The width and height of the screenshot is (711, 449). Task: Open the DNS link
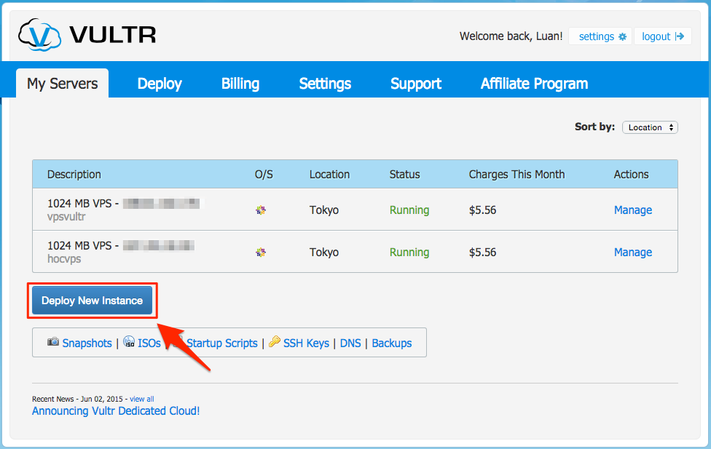350,343
